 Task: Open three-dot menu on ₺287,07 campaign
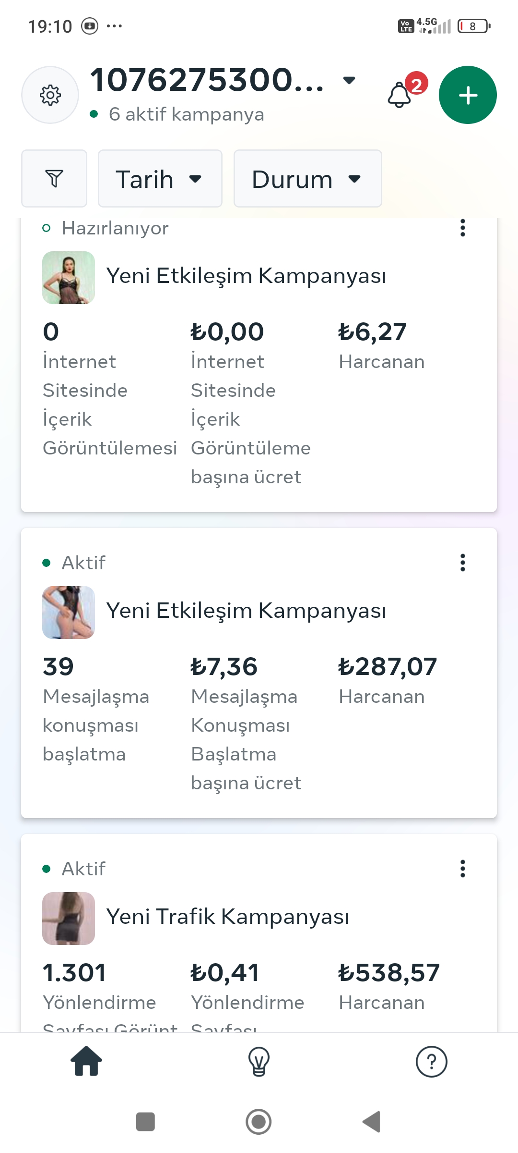[x=463, y=563]
